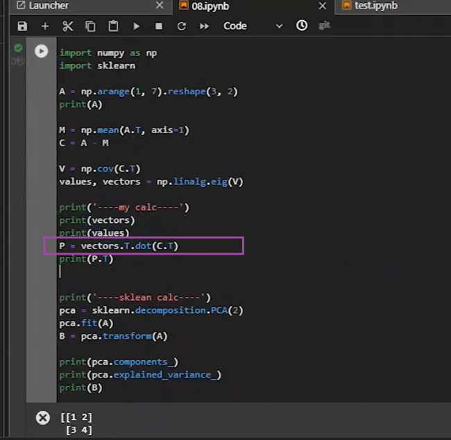451x440 pixels.
Task: Click the line 'print(A)'
Action: click(x=80, y=104)
